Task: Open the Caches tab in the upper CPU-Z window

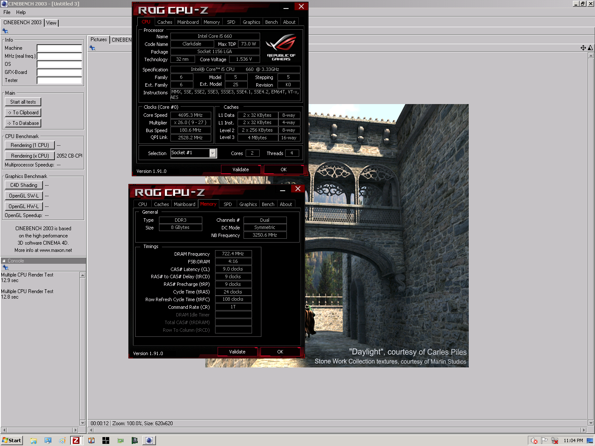Action: (x=165, y=22)
